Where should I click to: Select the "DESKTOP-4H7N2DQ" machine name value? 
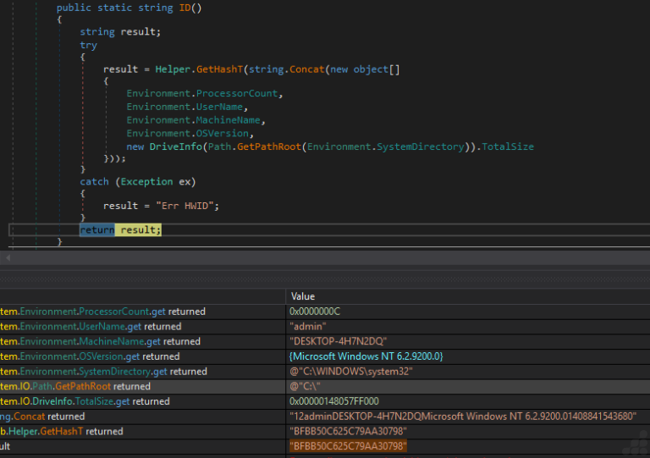click(338, 341)
